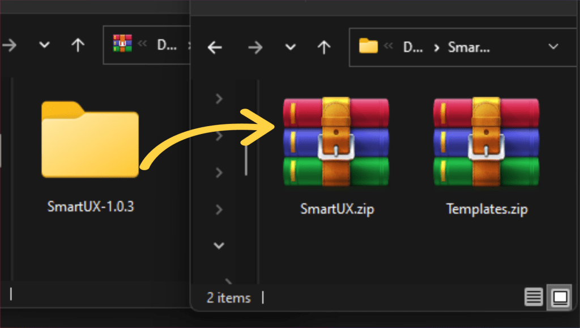
Task: Click yellow folder icon in right address bar
Action: (x=369, y=46)
